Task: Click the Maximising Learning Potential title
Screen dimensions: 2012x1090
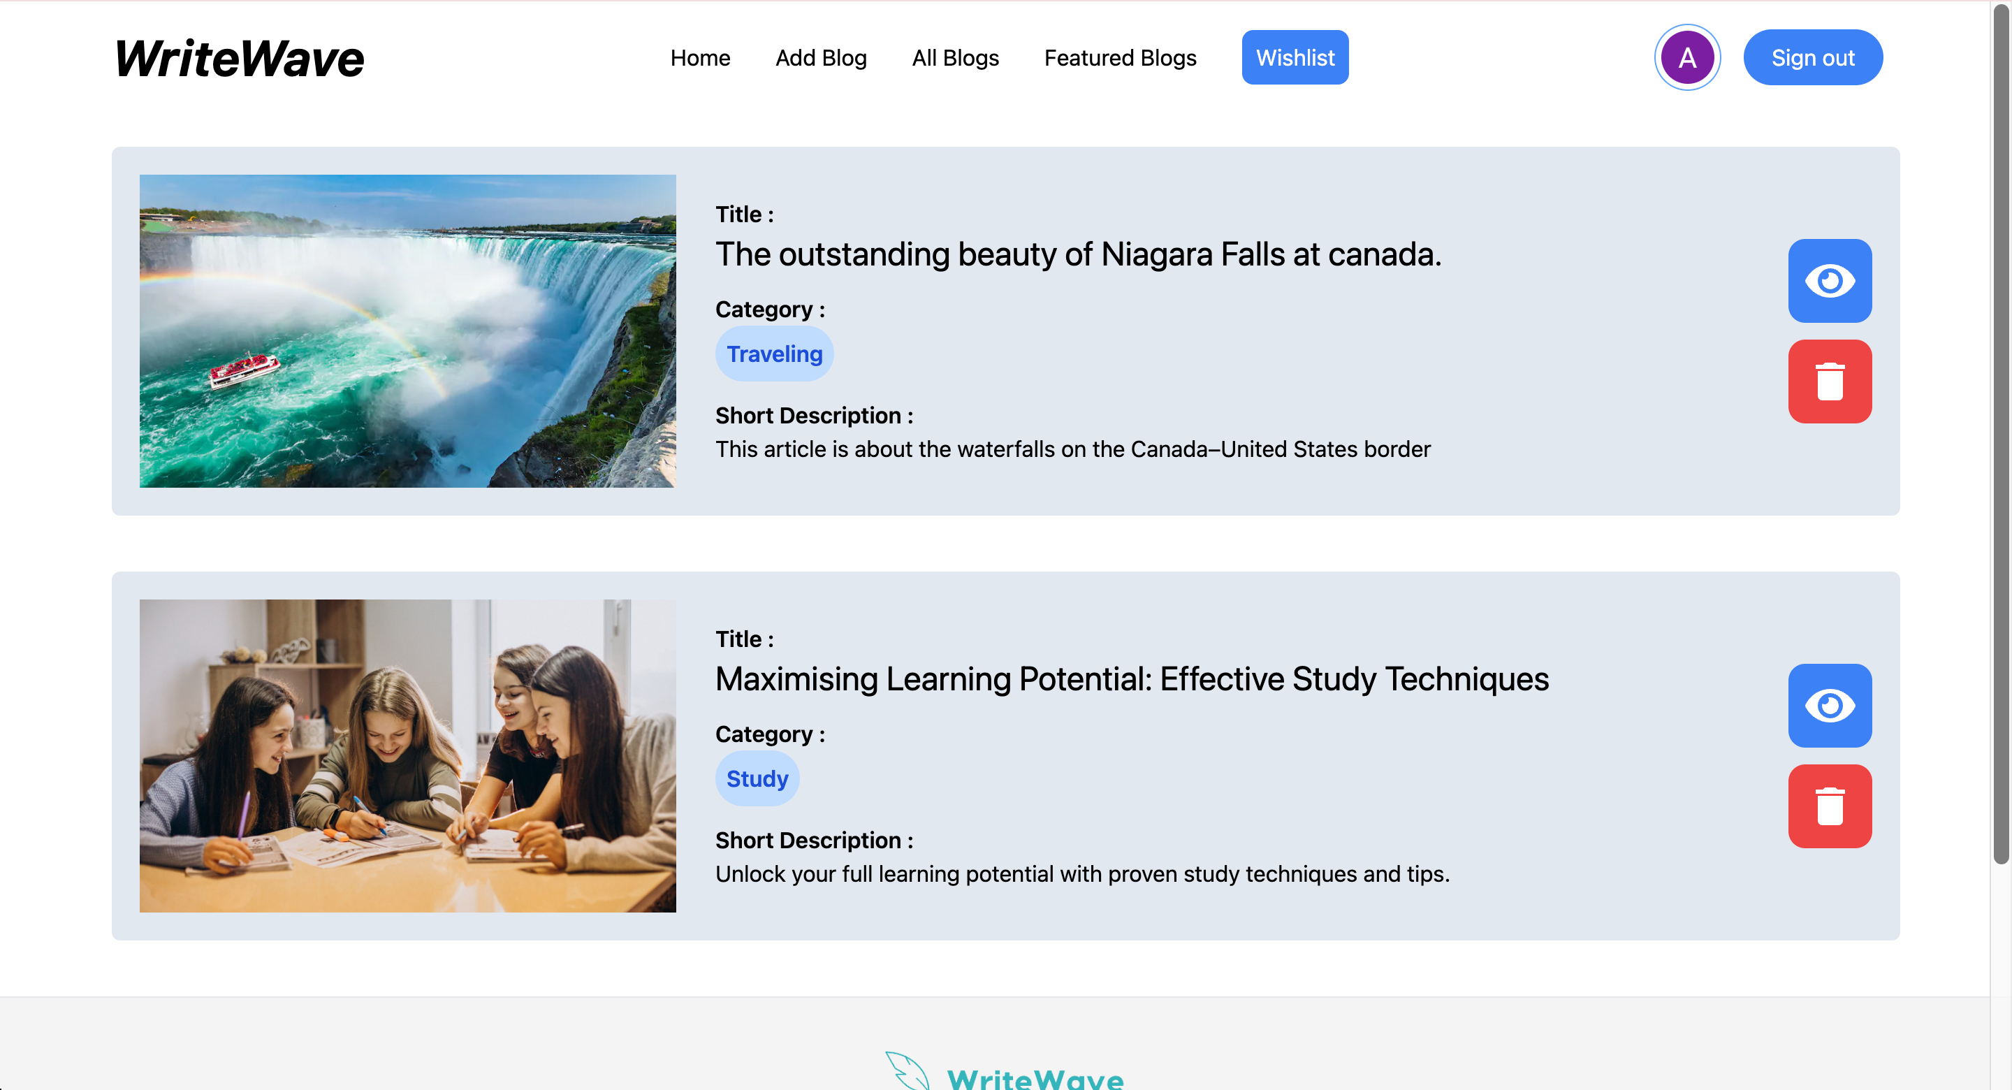Action: [x=1132, y=679]
